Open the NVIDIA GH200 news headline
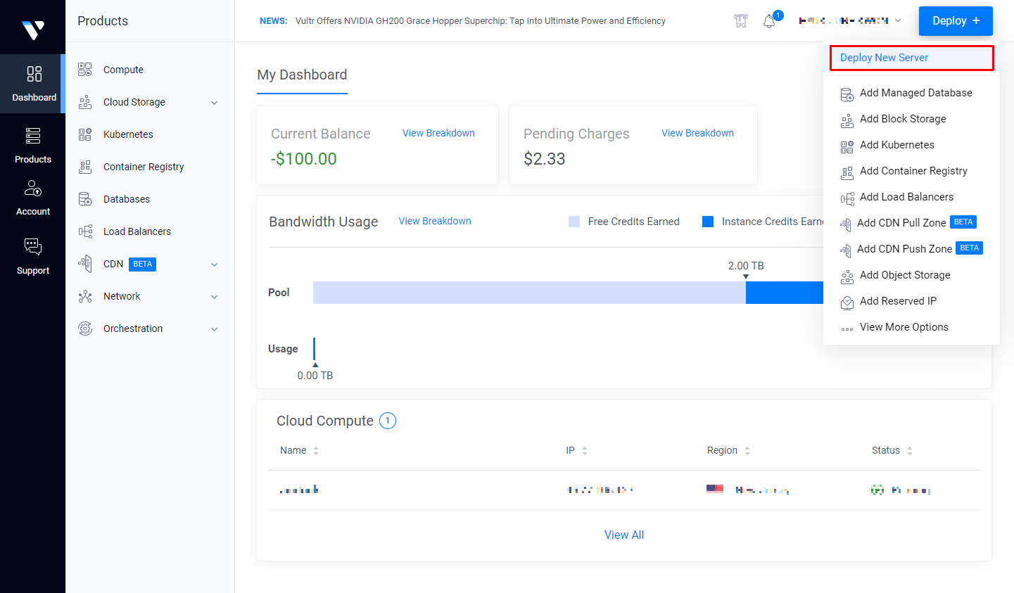The height and width of the screenshot is (593, 1014). click(481, 21)
